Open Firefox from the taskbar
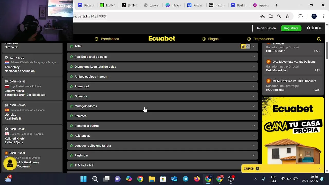Screen dimensions: 329x185 click(x=197, y=179)
